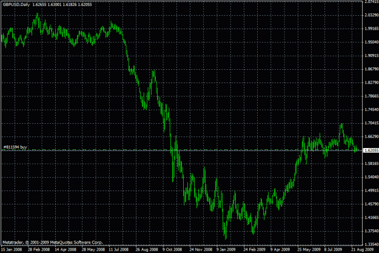
Task: Click the 26 Aug 2008 date label
Action: click(147, 249)
